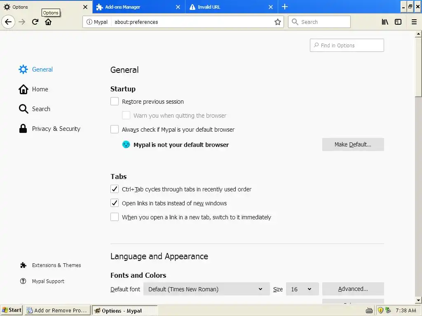Click the network icon in the system tray
The image size is (422, 316).
pos(388,310)
